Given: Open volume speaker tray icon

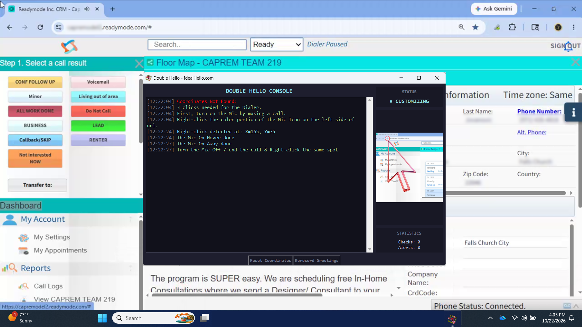Looking at the screenshot, I should pos(523,318).
